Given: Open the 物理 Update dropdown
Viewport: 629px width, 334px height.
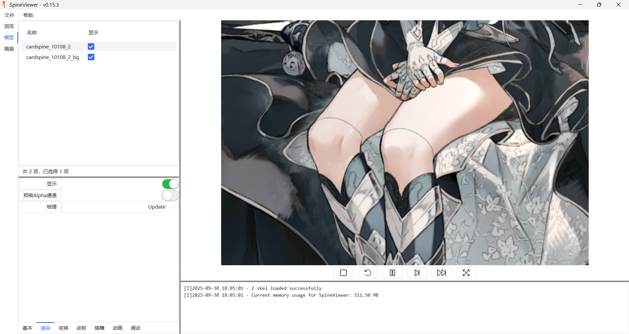Looking at the screenshot, I should (120, 207).
